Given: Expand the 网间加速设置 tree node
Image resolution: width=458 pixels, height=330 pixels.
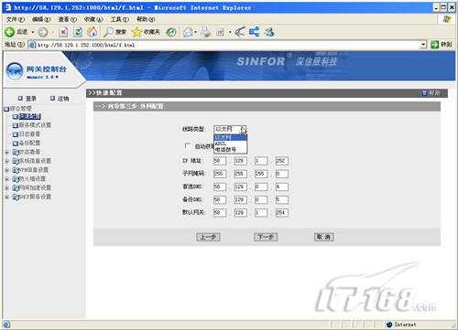Looking at the screenshot, I should coord(7,188).
